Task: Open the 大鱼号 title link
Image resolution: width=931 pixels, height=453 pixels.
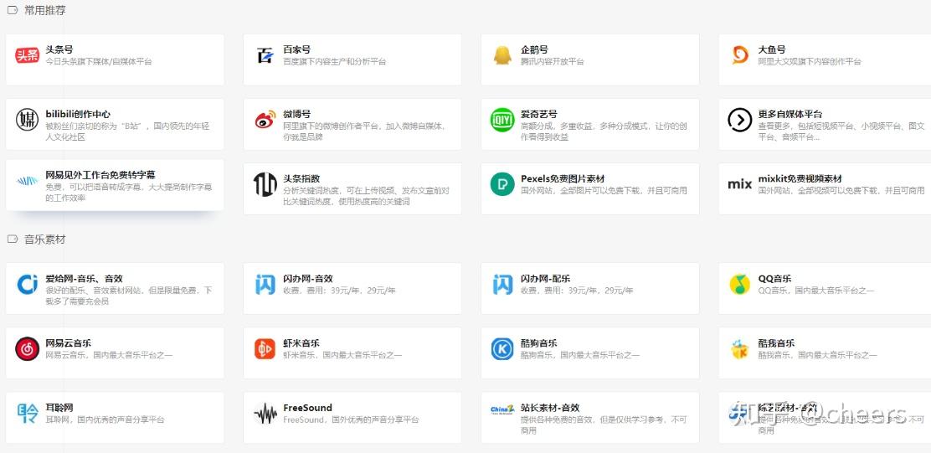Action: coord(772,49)
